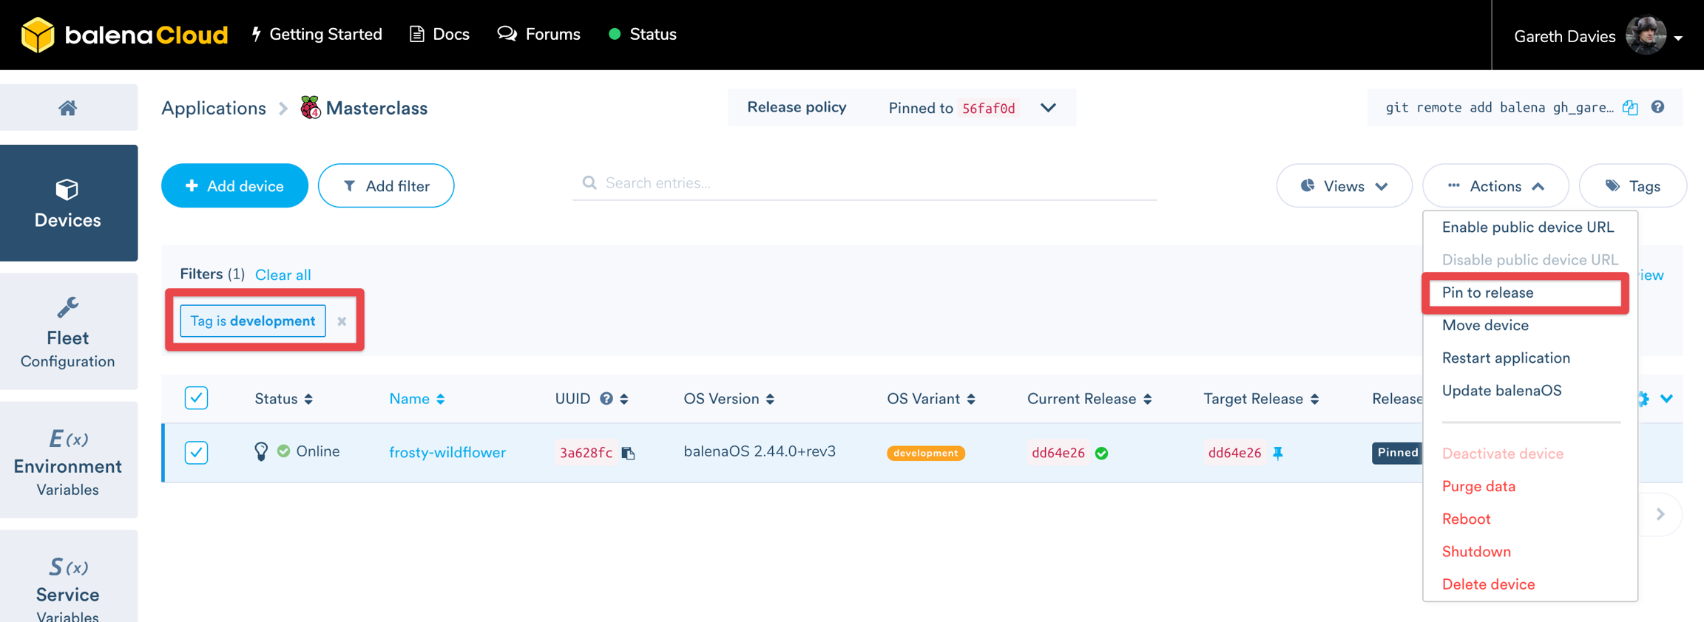Expand the Release policy dropdown
The image size is (1704, 622).
coord(1048,108)
